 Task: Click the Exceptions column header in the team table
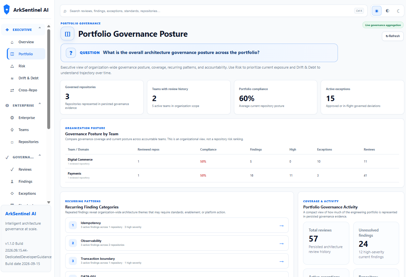pos(325,150)
